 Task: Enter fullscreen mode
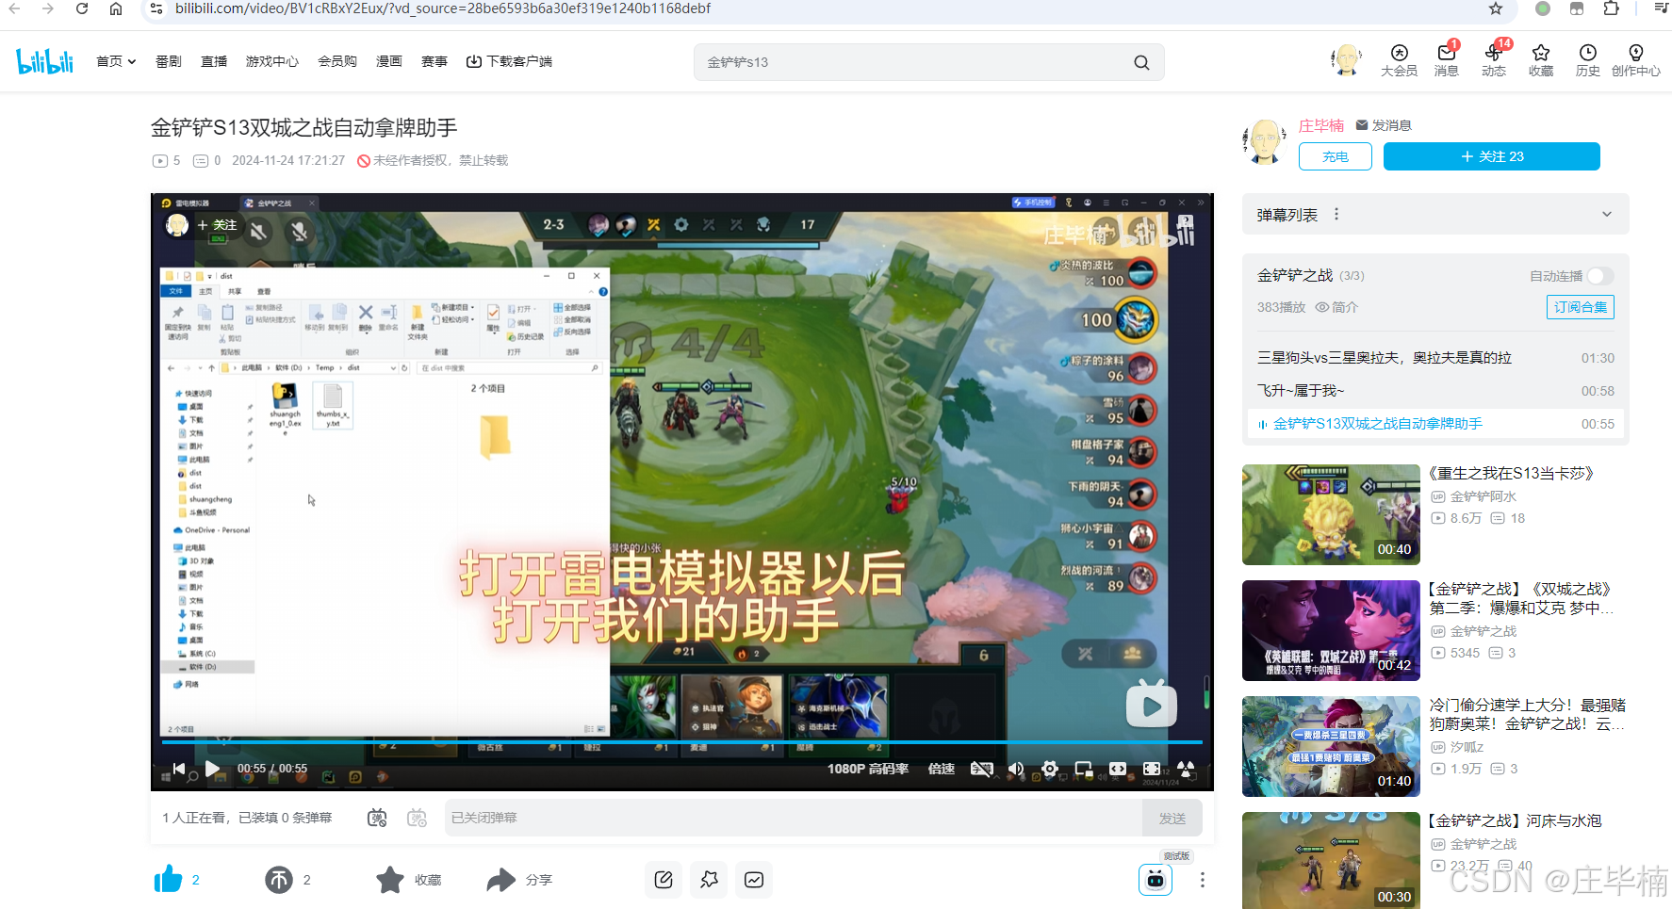(x=1186, y=769)
